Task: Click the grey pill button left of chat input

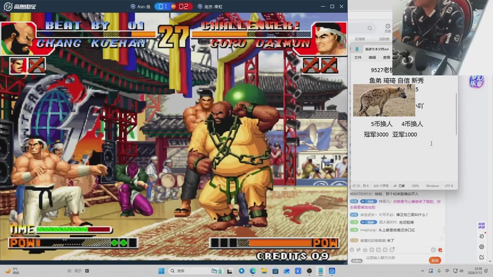Action: (x=357, y=260)
